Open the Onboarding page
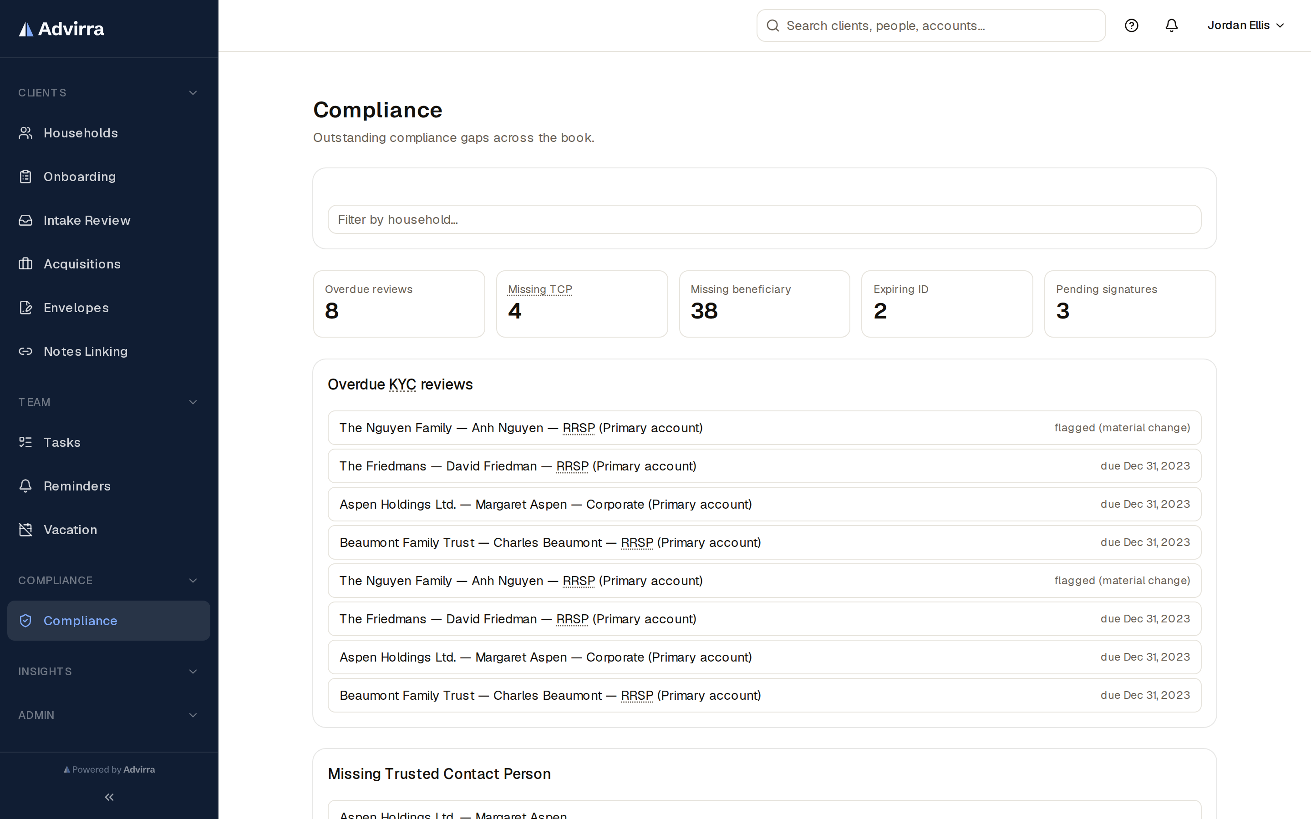Image resolution: width=1311 pixels, height=819 pixels. click(109, 177)
